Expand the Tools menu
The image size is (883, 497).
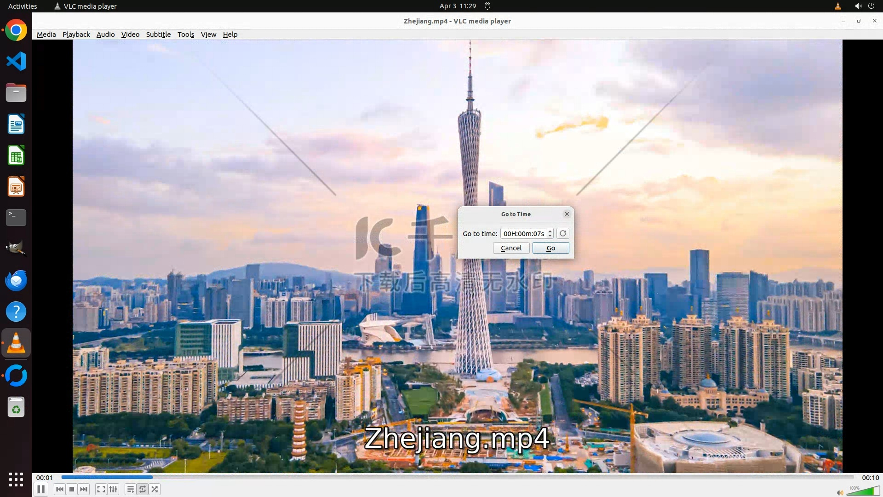point(186,35)
